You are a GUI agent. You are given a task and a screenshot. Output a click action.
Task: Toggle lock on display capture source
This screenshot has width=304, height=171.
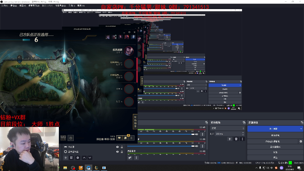coord(122,152)
